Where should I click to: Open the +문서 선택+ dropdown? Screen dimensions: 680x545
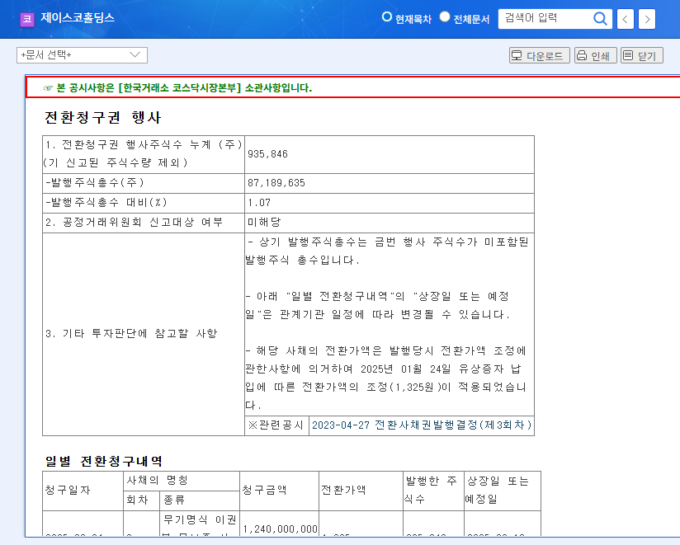[82, 55]
